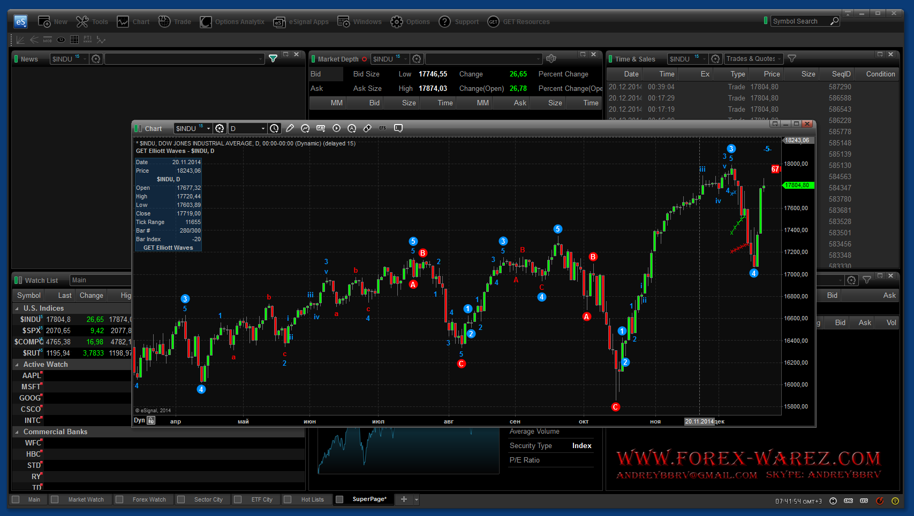The height and width of the screenshot is (516, 914).
Task: Click the GET studies icon in Chart toolbar
Action: [x=321, y=128]
